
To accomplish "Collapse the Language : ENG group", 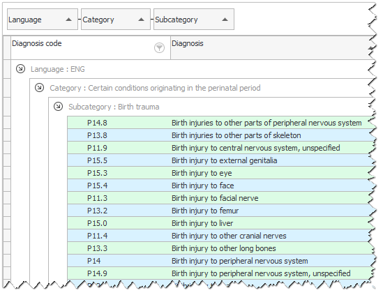I will tap(20, 69).
